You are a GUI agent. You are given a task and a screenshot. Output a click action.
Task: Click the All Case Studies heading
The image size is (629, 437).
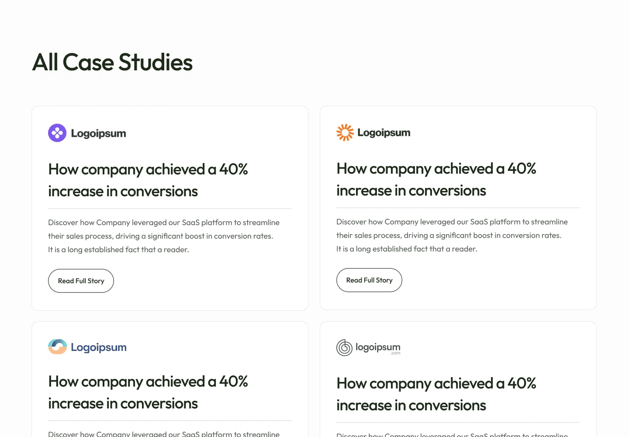112,62
